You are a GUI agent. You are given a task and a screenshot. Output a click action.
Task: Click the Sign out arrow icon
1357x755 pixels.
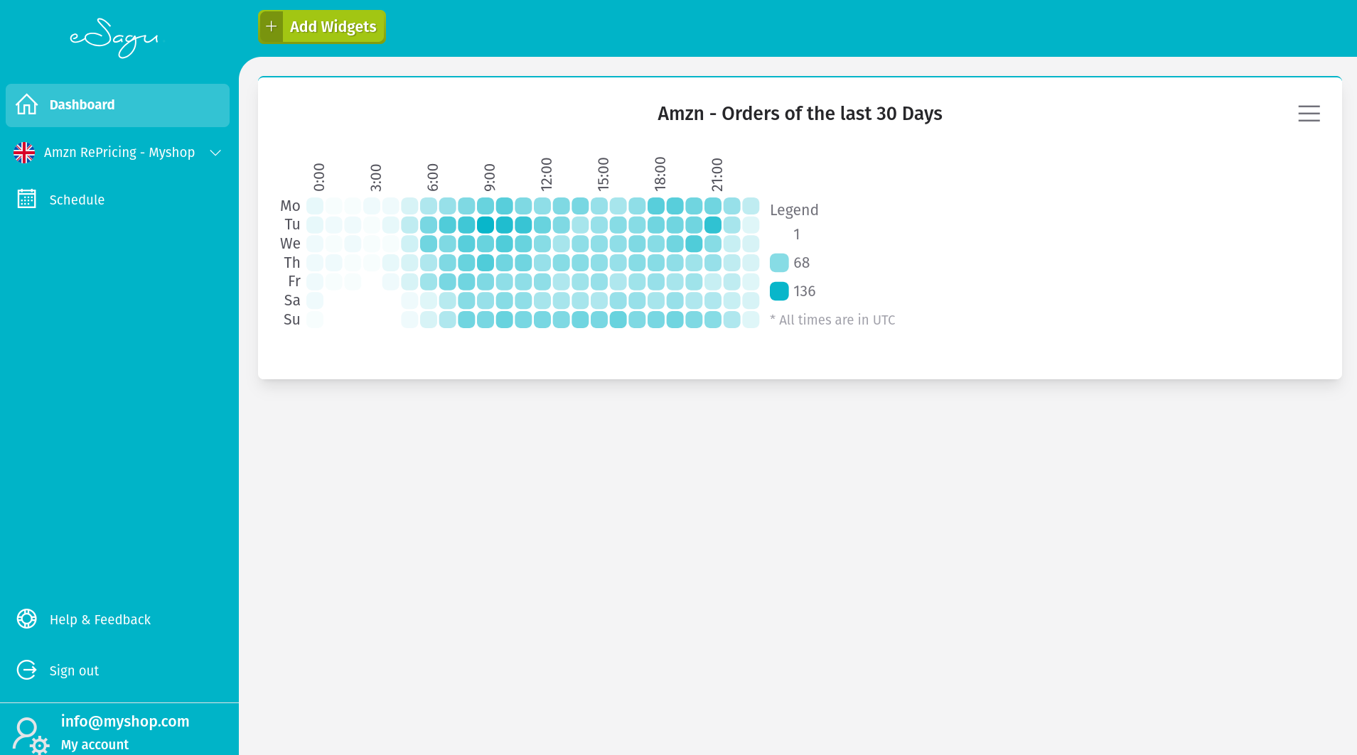click(x=27, y=670)
